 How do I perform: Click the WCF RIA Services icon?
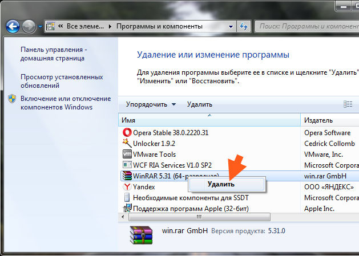(x=127, y=165)
